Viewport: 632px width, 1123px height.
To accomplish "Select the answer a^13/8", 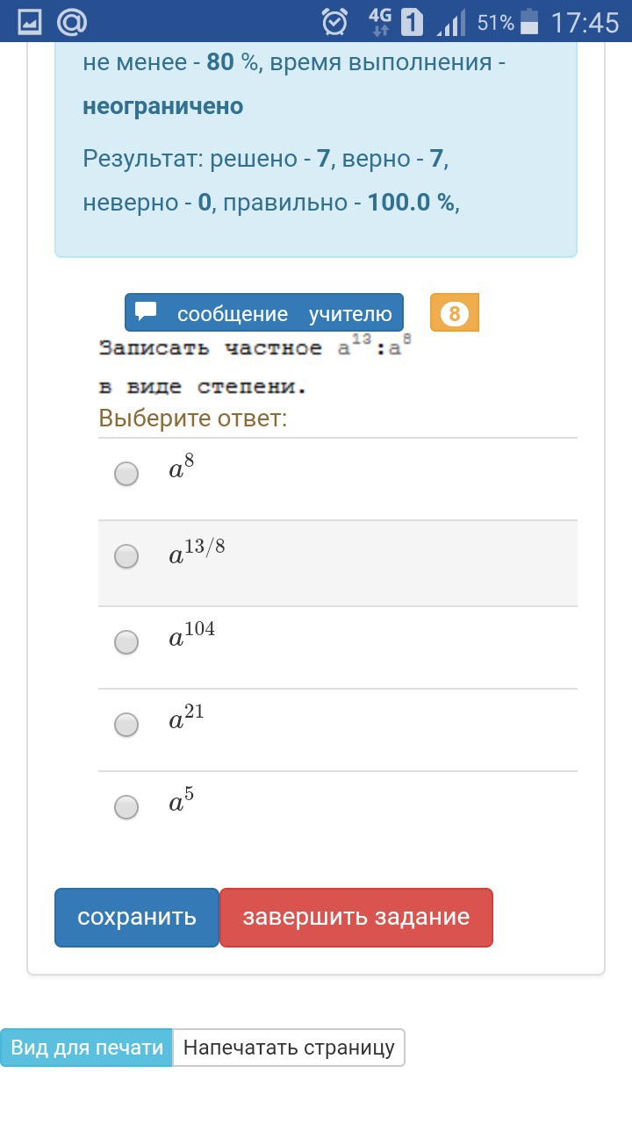I will click(126, 556).
